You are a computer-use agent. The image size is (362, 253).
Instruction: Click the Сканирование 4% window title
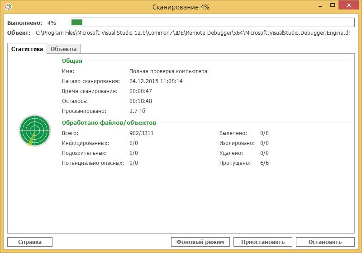(181, 7)
